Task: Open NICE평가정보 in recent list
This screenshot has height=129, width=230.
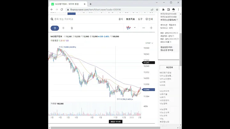Action: coord(165,72)
